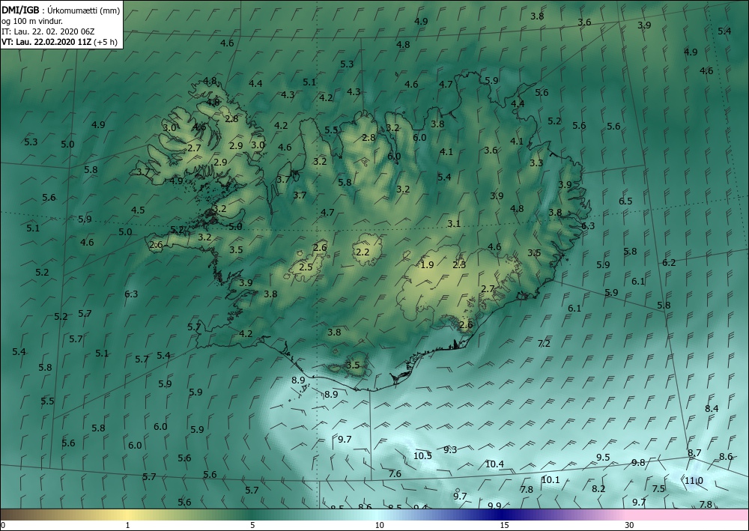The width and height of the screenshot is (749, 531).
Task: Select the 2.3 value on the map
Action: (459, 264)
